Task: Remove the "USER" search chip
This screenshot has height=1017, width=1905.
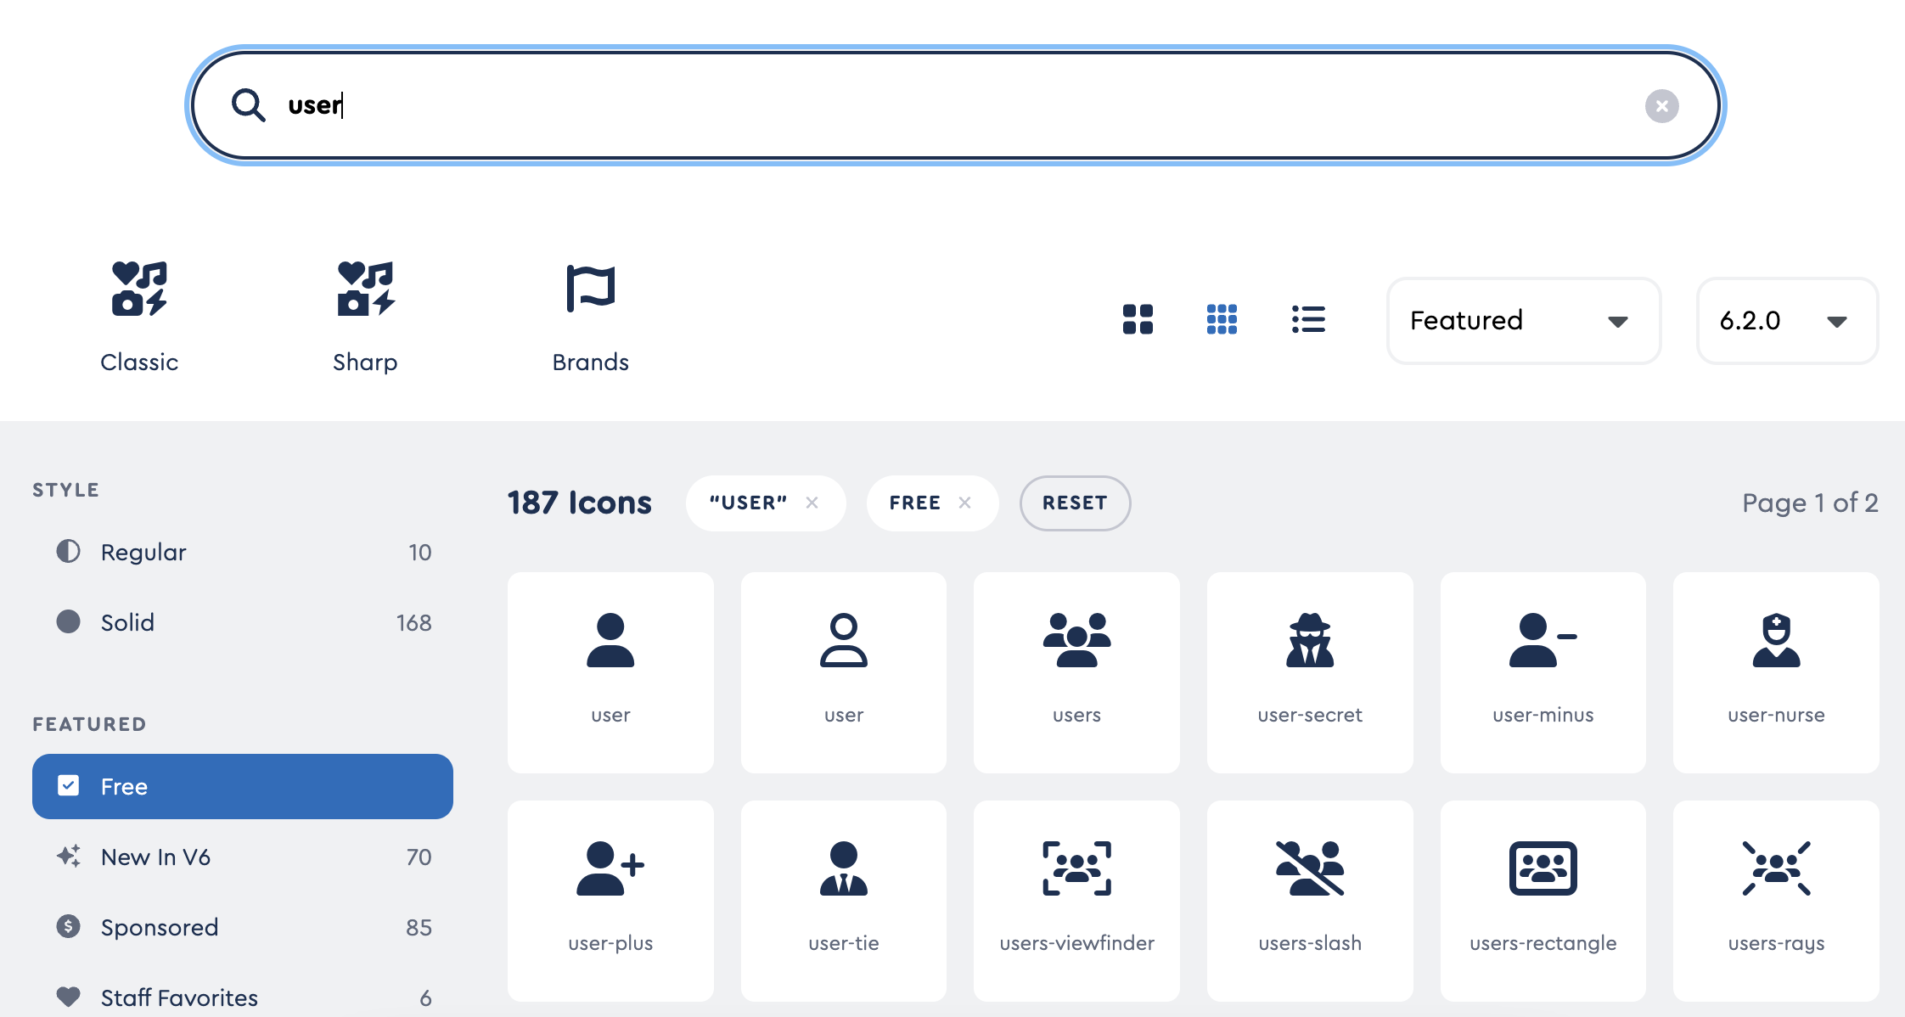Action: (812, 503)
